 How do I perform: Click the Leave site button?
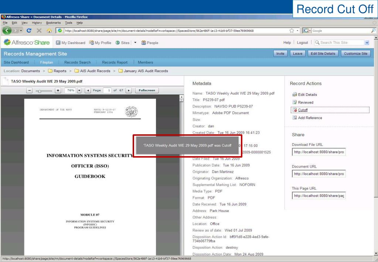[298, 54]
